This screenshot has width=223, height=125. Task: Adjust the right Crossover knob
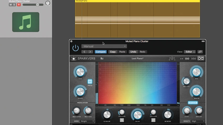coord(153,112)
